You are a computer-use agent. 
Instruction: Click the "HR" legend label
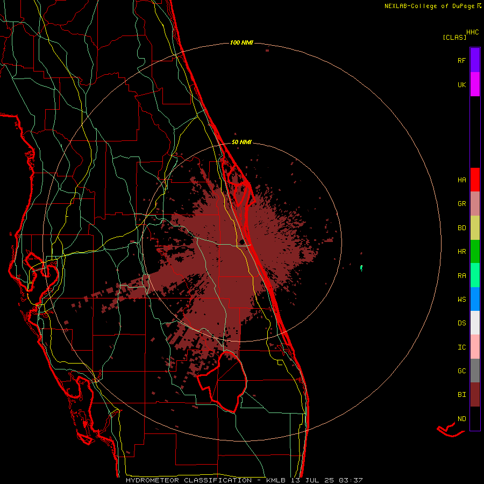(461, 252)
